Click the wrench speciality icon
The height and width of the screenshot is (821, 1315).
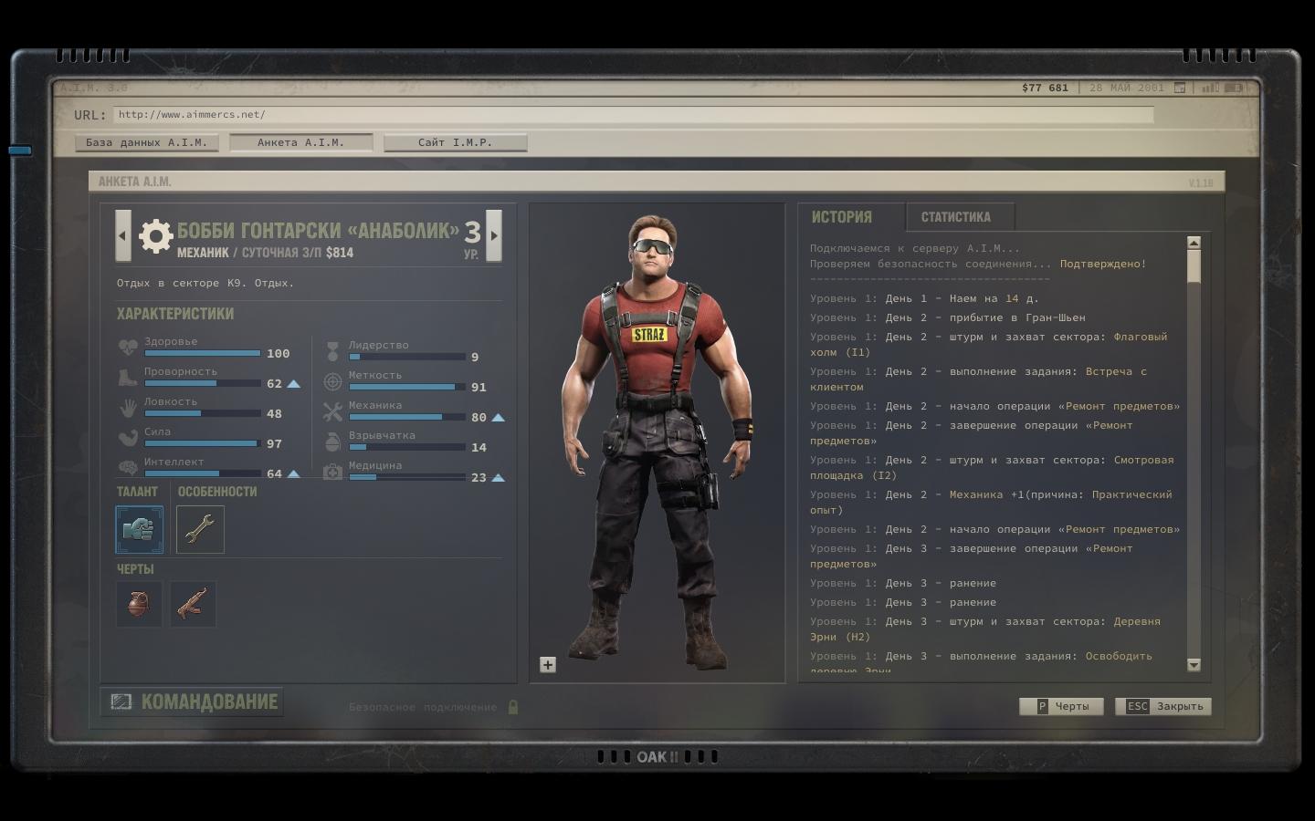[x=200, y=530]
